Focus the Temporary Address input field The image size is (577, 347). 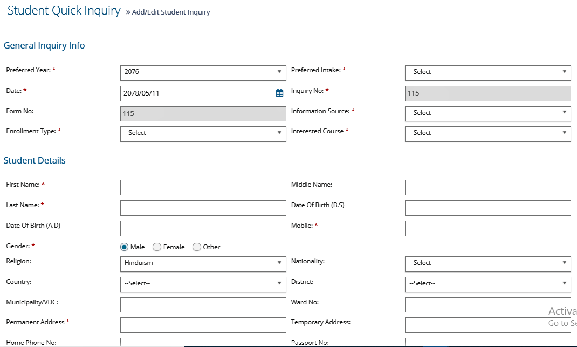coord(487,325)
